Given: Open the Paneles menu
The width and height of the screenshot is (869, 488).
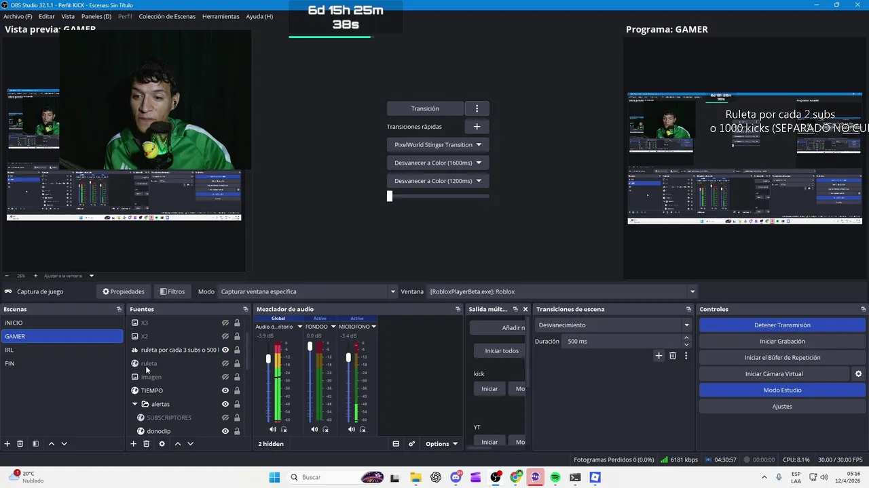Looking at the screenshot, I should 96,16.
